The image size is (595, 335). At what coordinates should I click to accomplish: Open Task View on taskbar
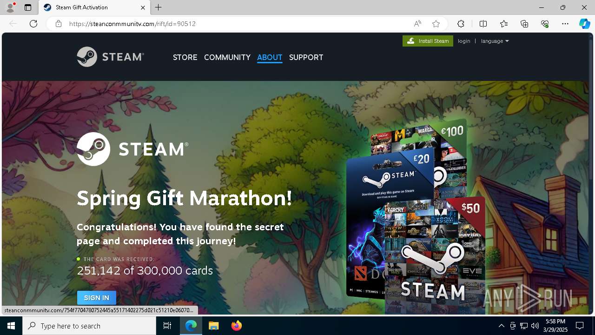[167, 326]
